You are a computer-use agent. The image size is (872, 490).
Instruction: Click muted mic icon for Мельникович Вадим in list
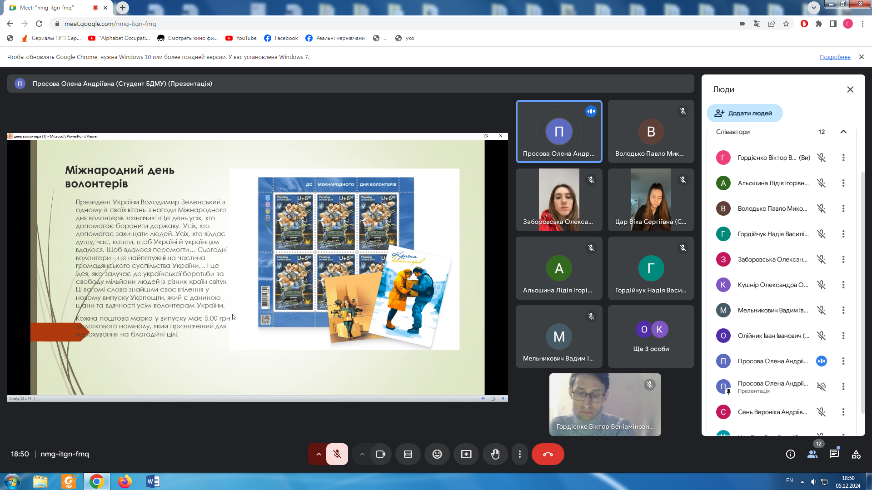pyautogui.click(x=822, y=310)
